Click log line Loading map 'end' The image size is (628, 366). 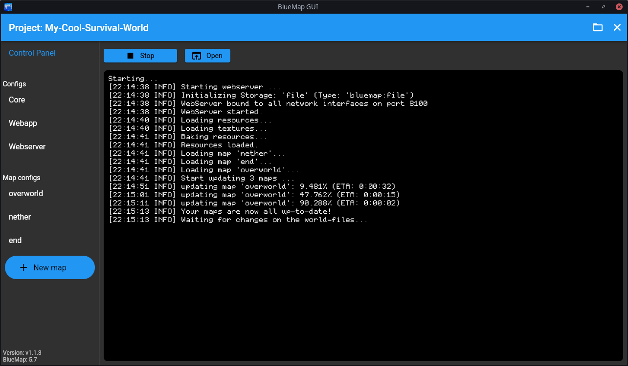click(190, 162)
